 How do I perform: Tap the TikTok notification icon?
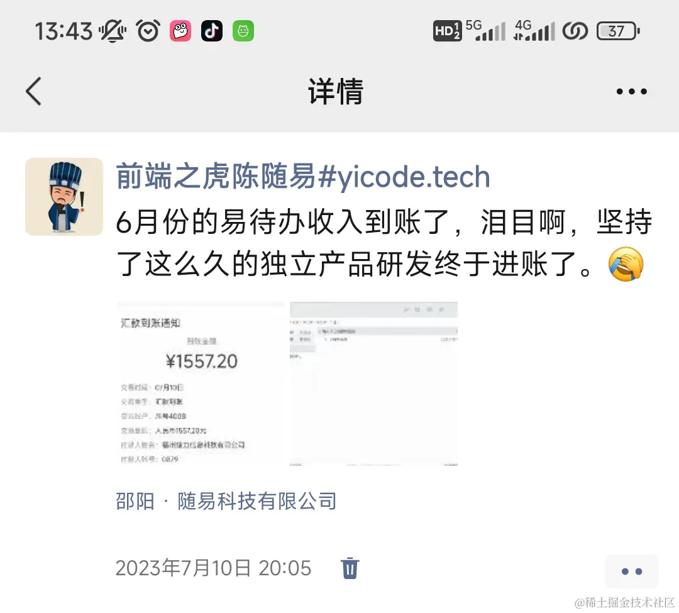click(212, 31)
